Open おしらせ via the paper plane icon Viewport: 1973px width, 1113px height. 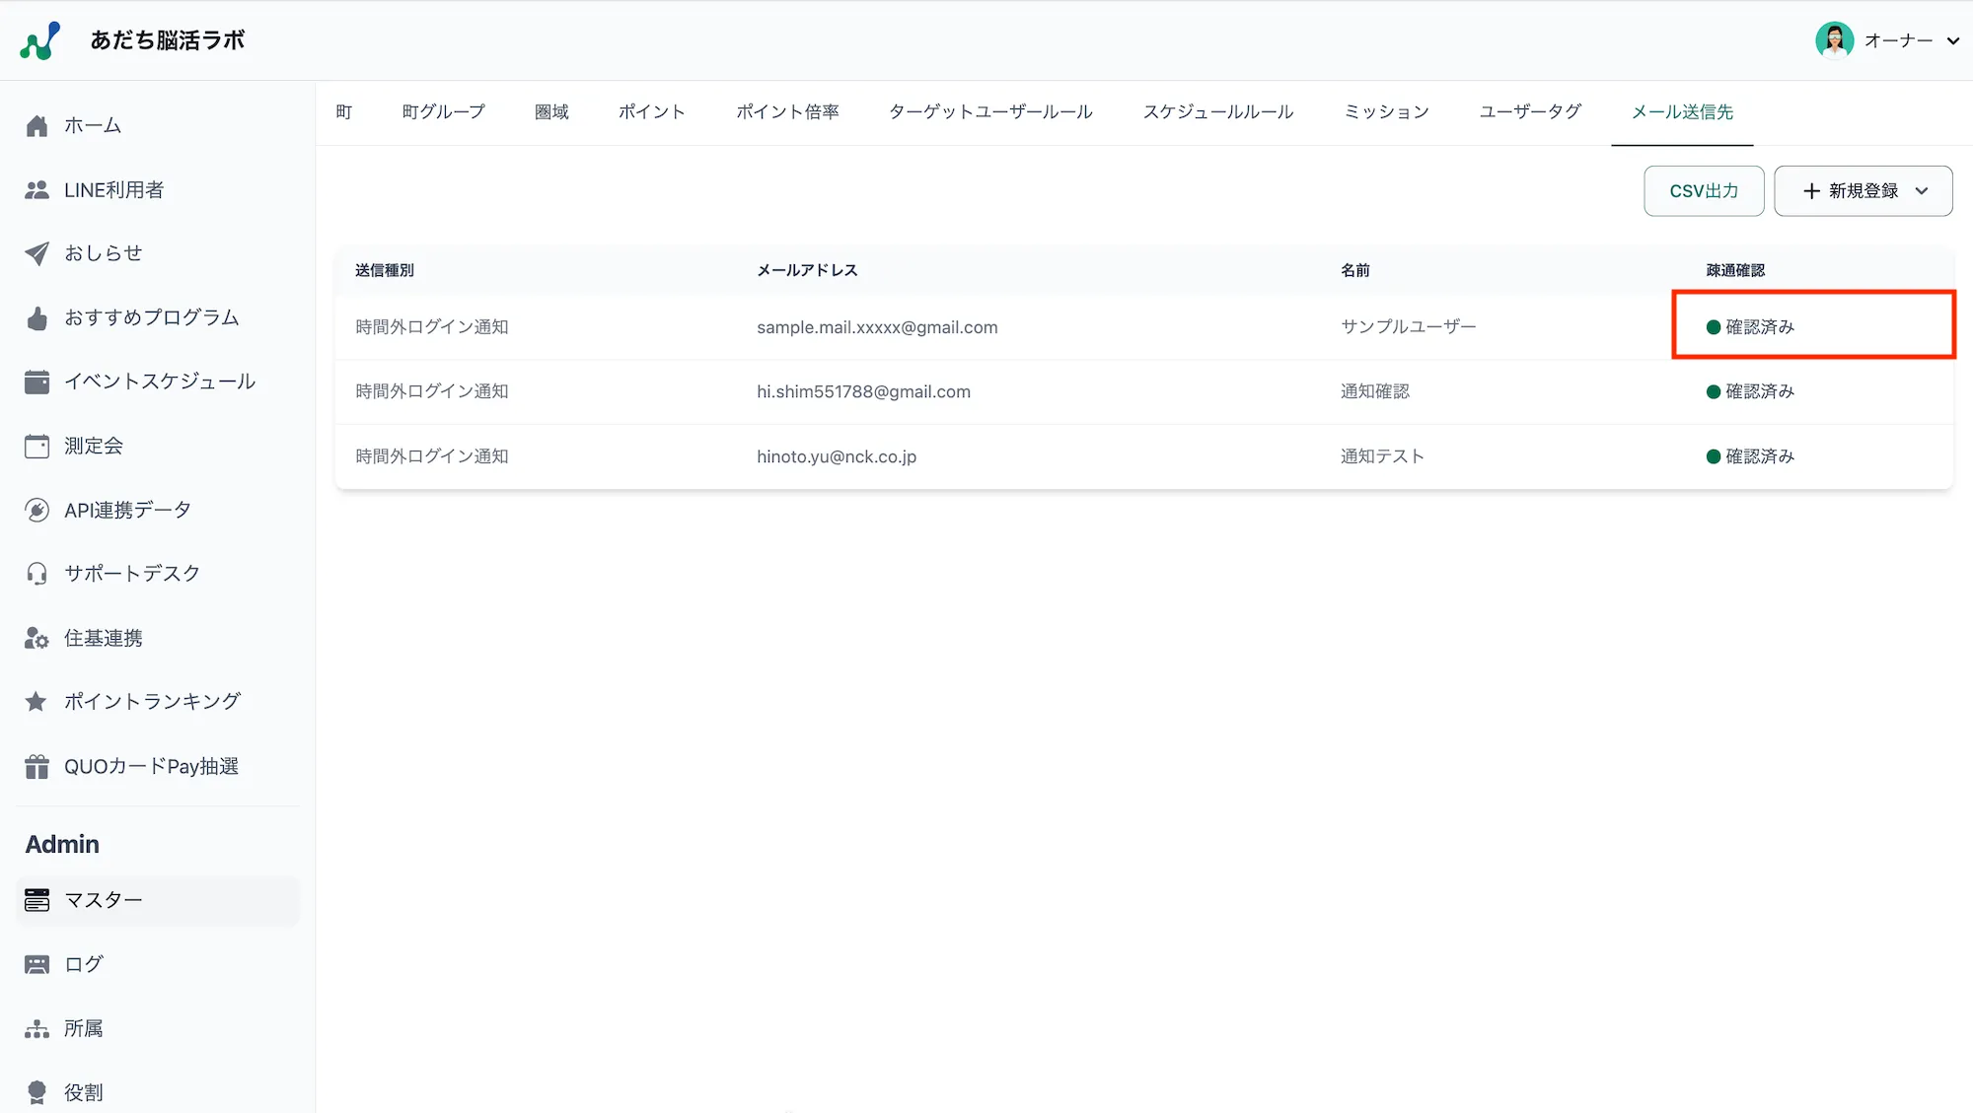coord(37,253)
